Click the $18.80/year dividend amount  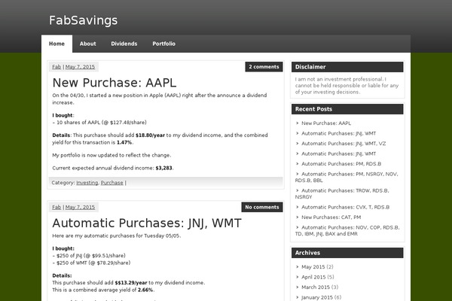coord(150,135)
